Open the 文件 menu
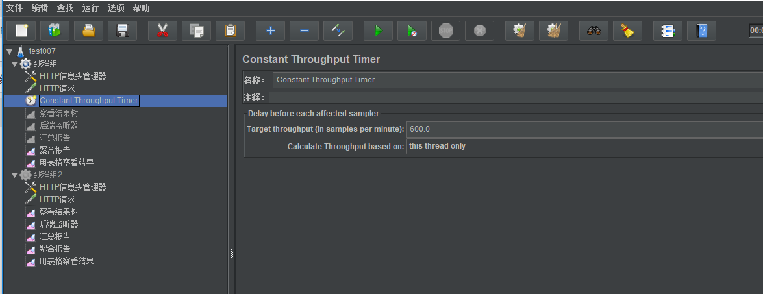This screenshot has width=763, height=294. click(14, 8)
